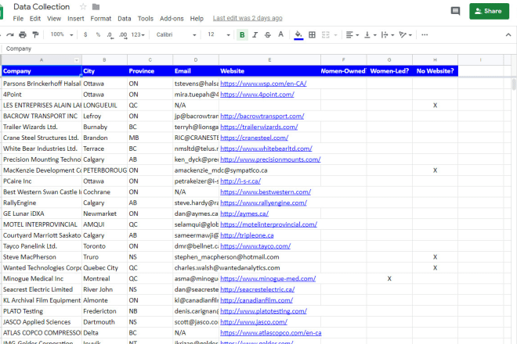Click the vertical scrollbar thumb
The height and width of the screenshot is (344, 517).
pyautogui.click(x=514, y=84)
